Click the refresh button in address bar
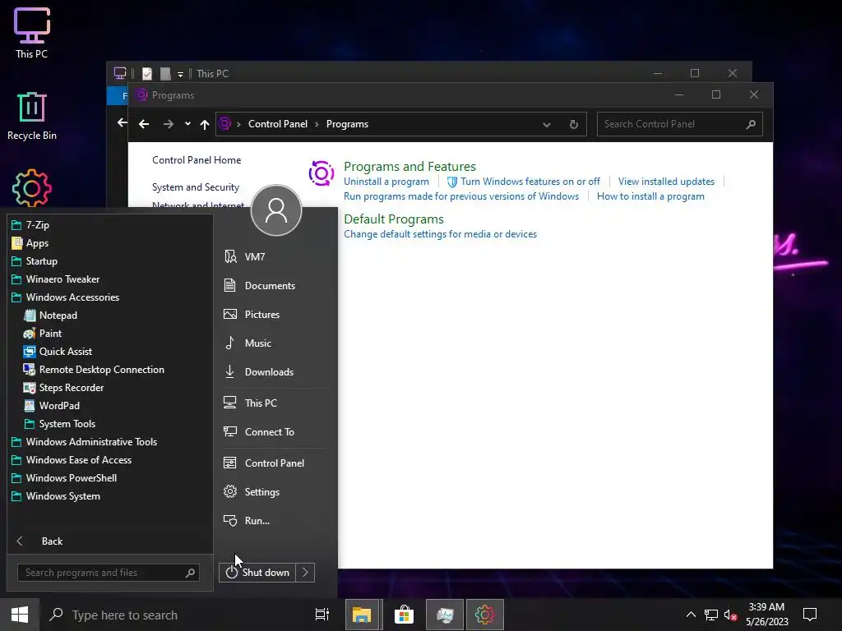 [x=573, y=125]
